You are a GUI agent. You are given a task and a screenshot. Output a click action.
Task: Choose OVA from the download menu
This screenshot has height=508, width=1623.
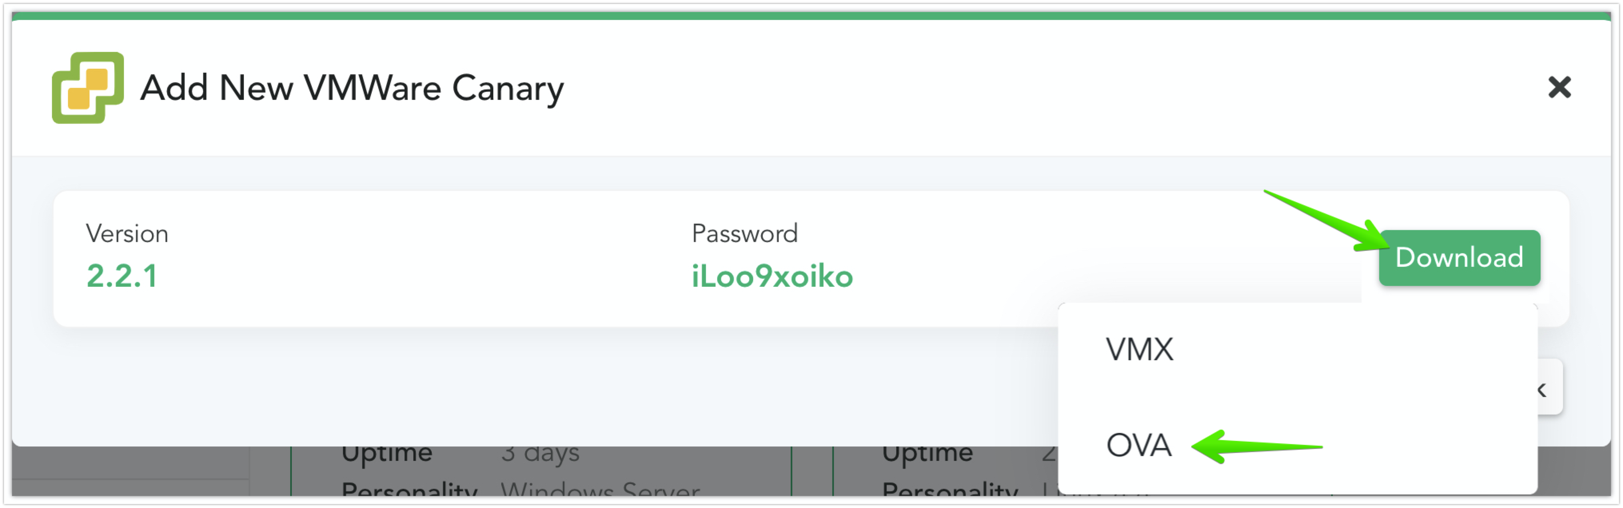click(x=1138, y=446)
